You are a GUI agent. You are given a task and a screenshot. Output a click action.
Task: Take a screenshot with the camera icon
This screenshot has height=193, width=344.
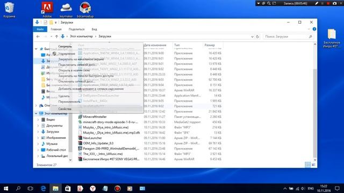pos(334,3)
